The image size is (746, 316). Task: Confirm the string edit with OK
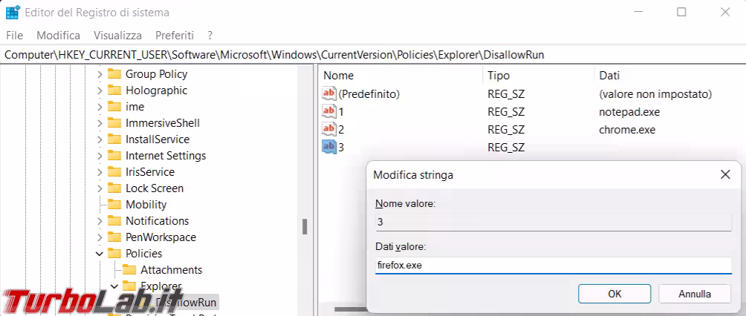pos(614,294)
